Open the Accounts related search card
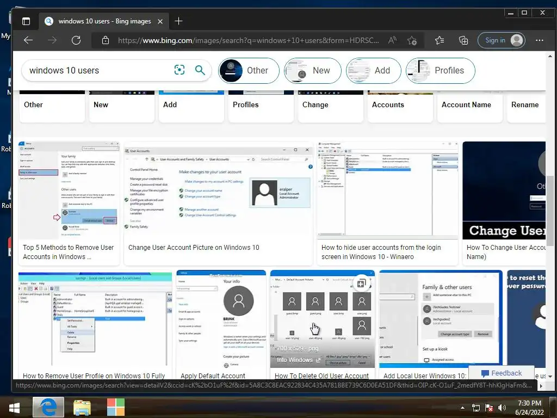Screen dimensions: 557x418 pos(400,106)
